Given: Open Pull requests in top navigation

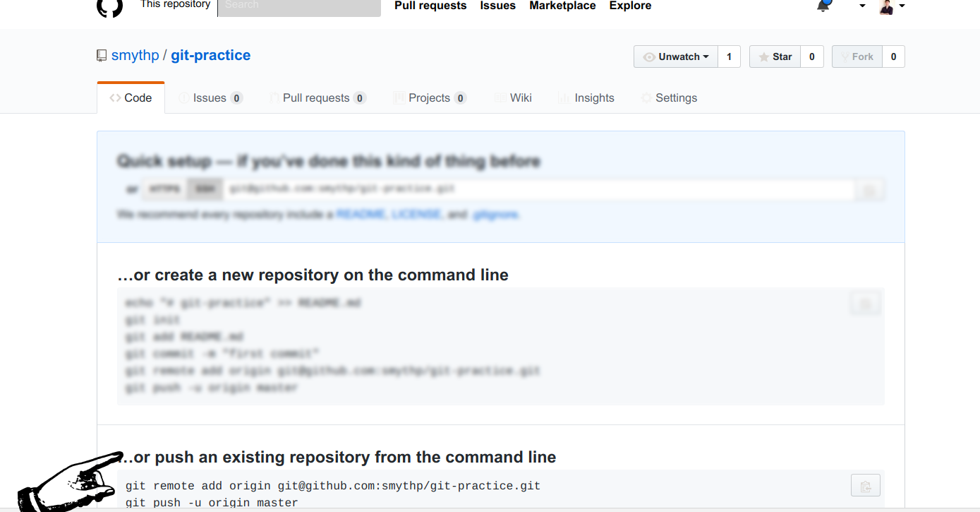Looking at the screenshot, I should pyautogui.click(x=430, y=6).
